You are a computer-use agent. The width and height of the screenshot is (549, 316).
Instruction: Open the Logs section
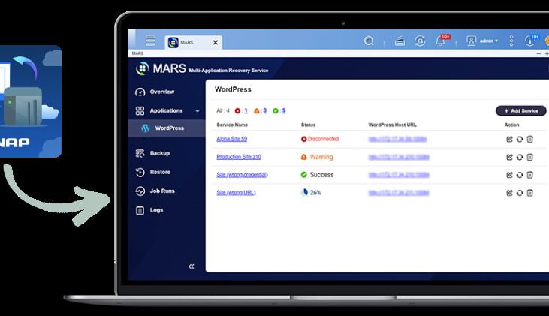click(x=156, y=210)
